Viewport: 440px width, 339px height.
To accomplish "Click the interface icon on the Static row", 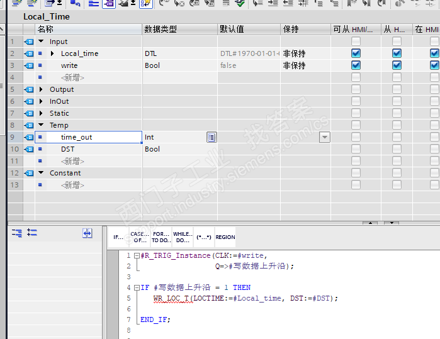I will click(x=29, y=114).
